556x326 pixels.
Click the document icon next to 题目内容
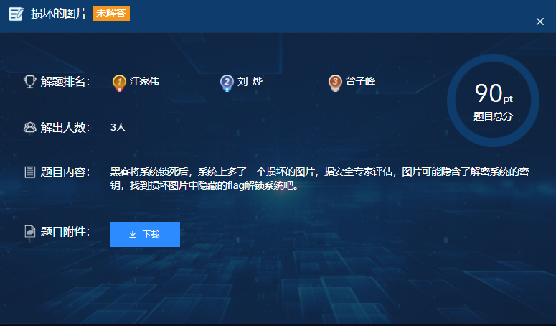pyautogui.click(x=30, y=172)
